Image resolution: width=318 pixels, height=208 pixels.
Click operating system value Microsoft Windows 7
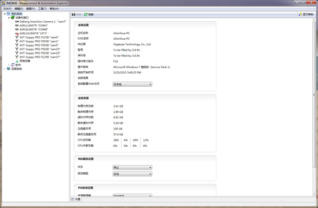pyautogui.click(x=141, y=67)
